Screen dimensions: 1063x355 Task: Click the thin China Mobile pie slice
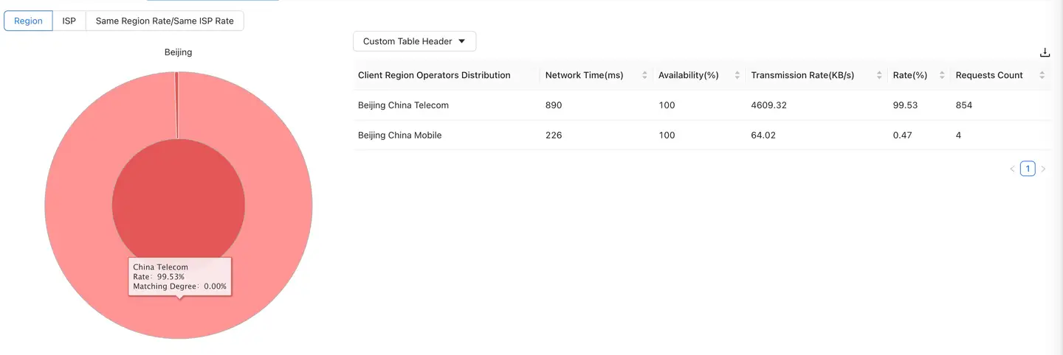point(176,103)
